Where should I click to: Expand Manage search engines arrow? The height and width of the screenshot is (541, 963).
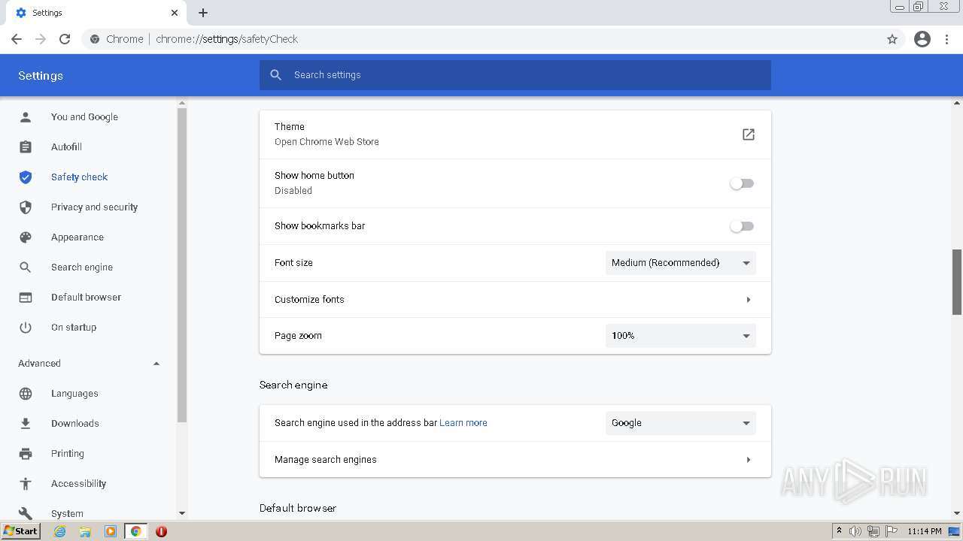(x=749, y=460)
